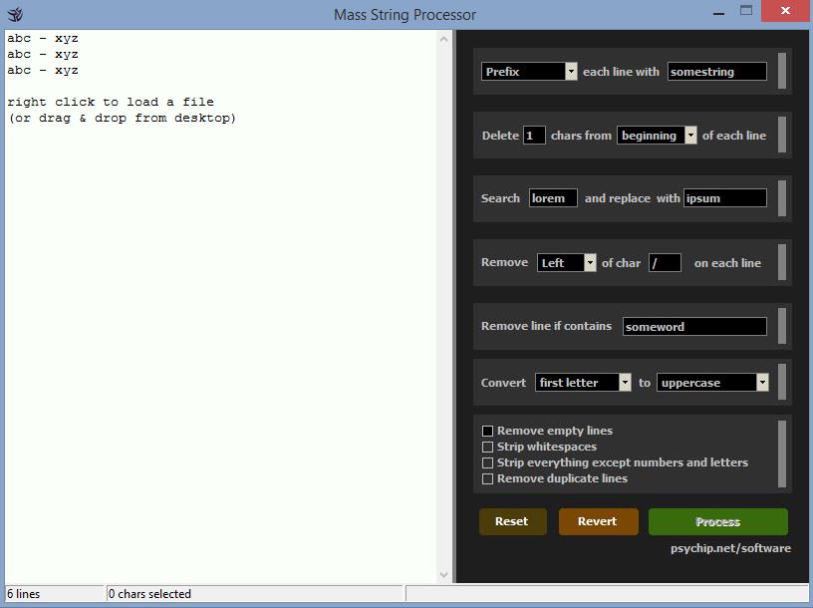Click the green Process button

coord(718,521)
